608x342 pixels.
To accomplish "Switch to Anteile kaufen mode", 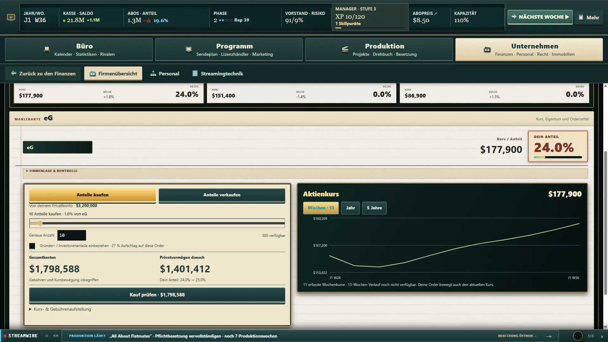I will coord(92,195).
